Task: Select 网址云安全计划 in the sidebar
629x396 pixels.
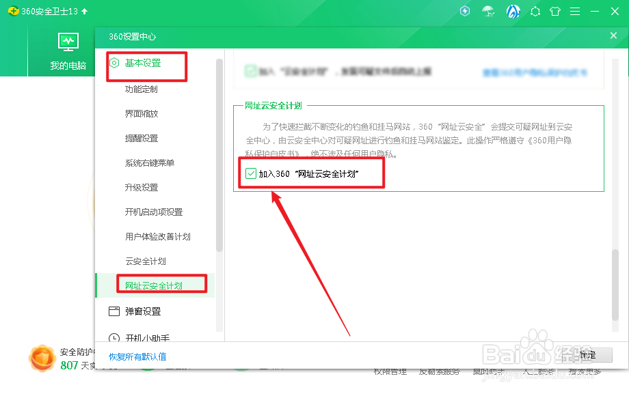Action: (154, 286)
